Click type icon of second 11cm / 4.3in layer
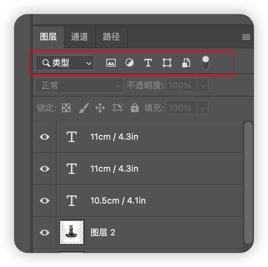268x267 pixels. coord(72,169)
